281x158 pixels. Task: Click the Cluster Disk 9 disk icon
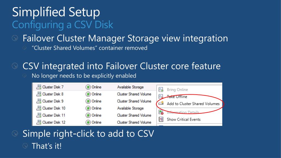coord(39,101)
